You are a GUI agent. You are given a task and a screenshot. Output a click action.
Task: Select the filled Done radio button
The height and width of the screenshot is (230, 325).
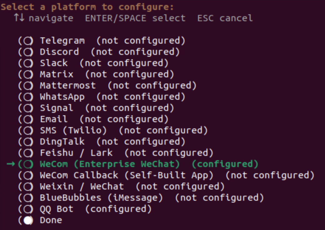click(x=28, y=220)
